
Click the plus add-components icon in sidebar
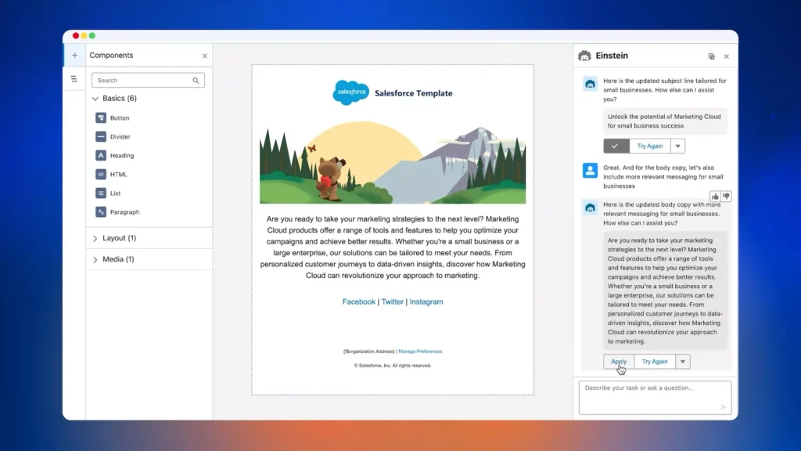[x=74, y=56]
